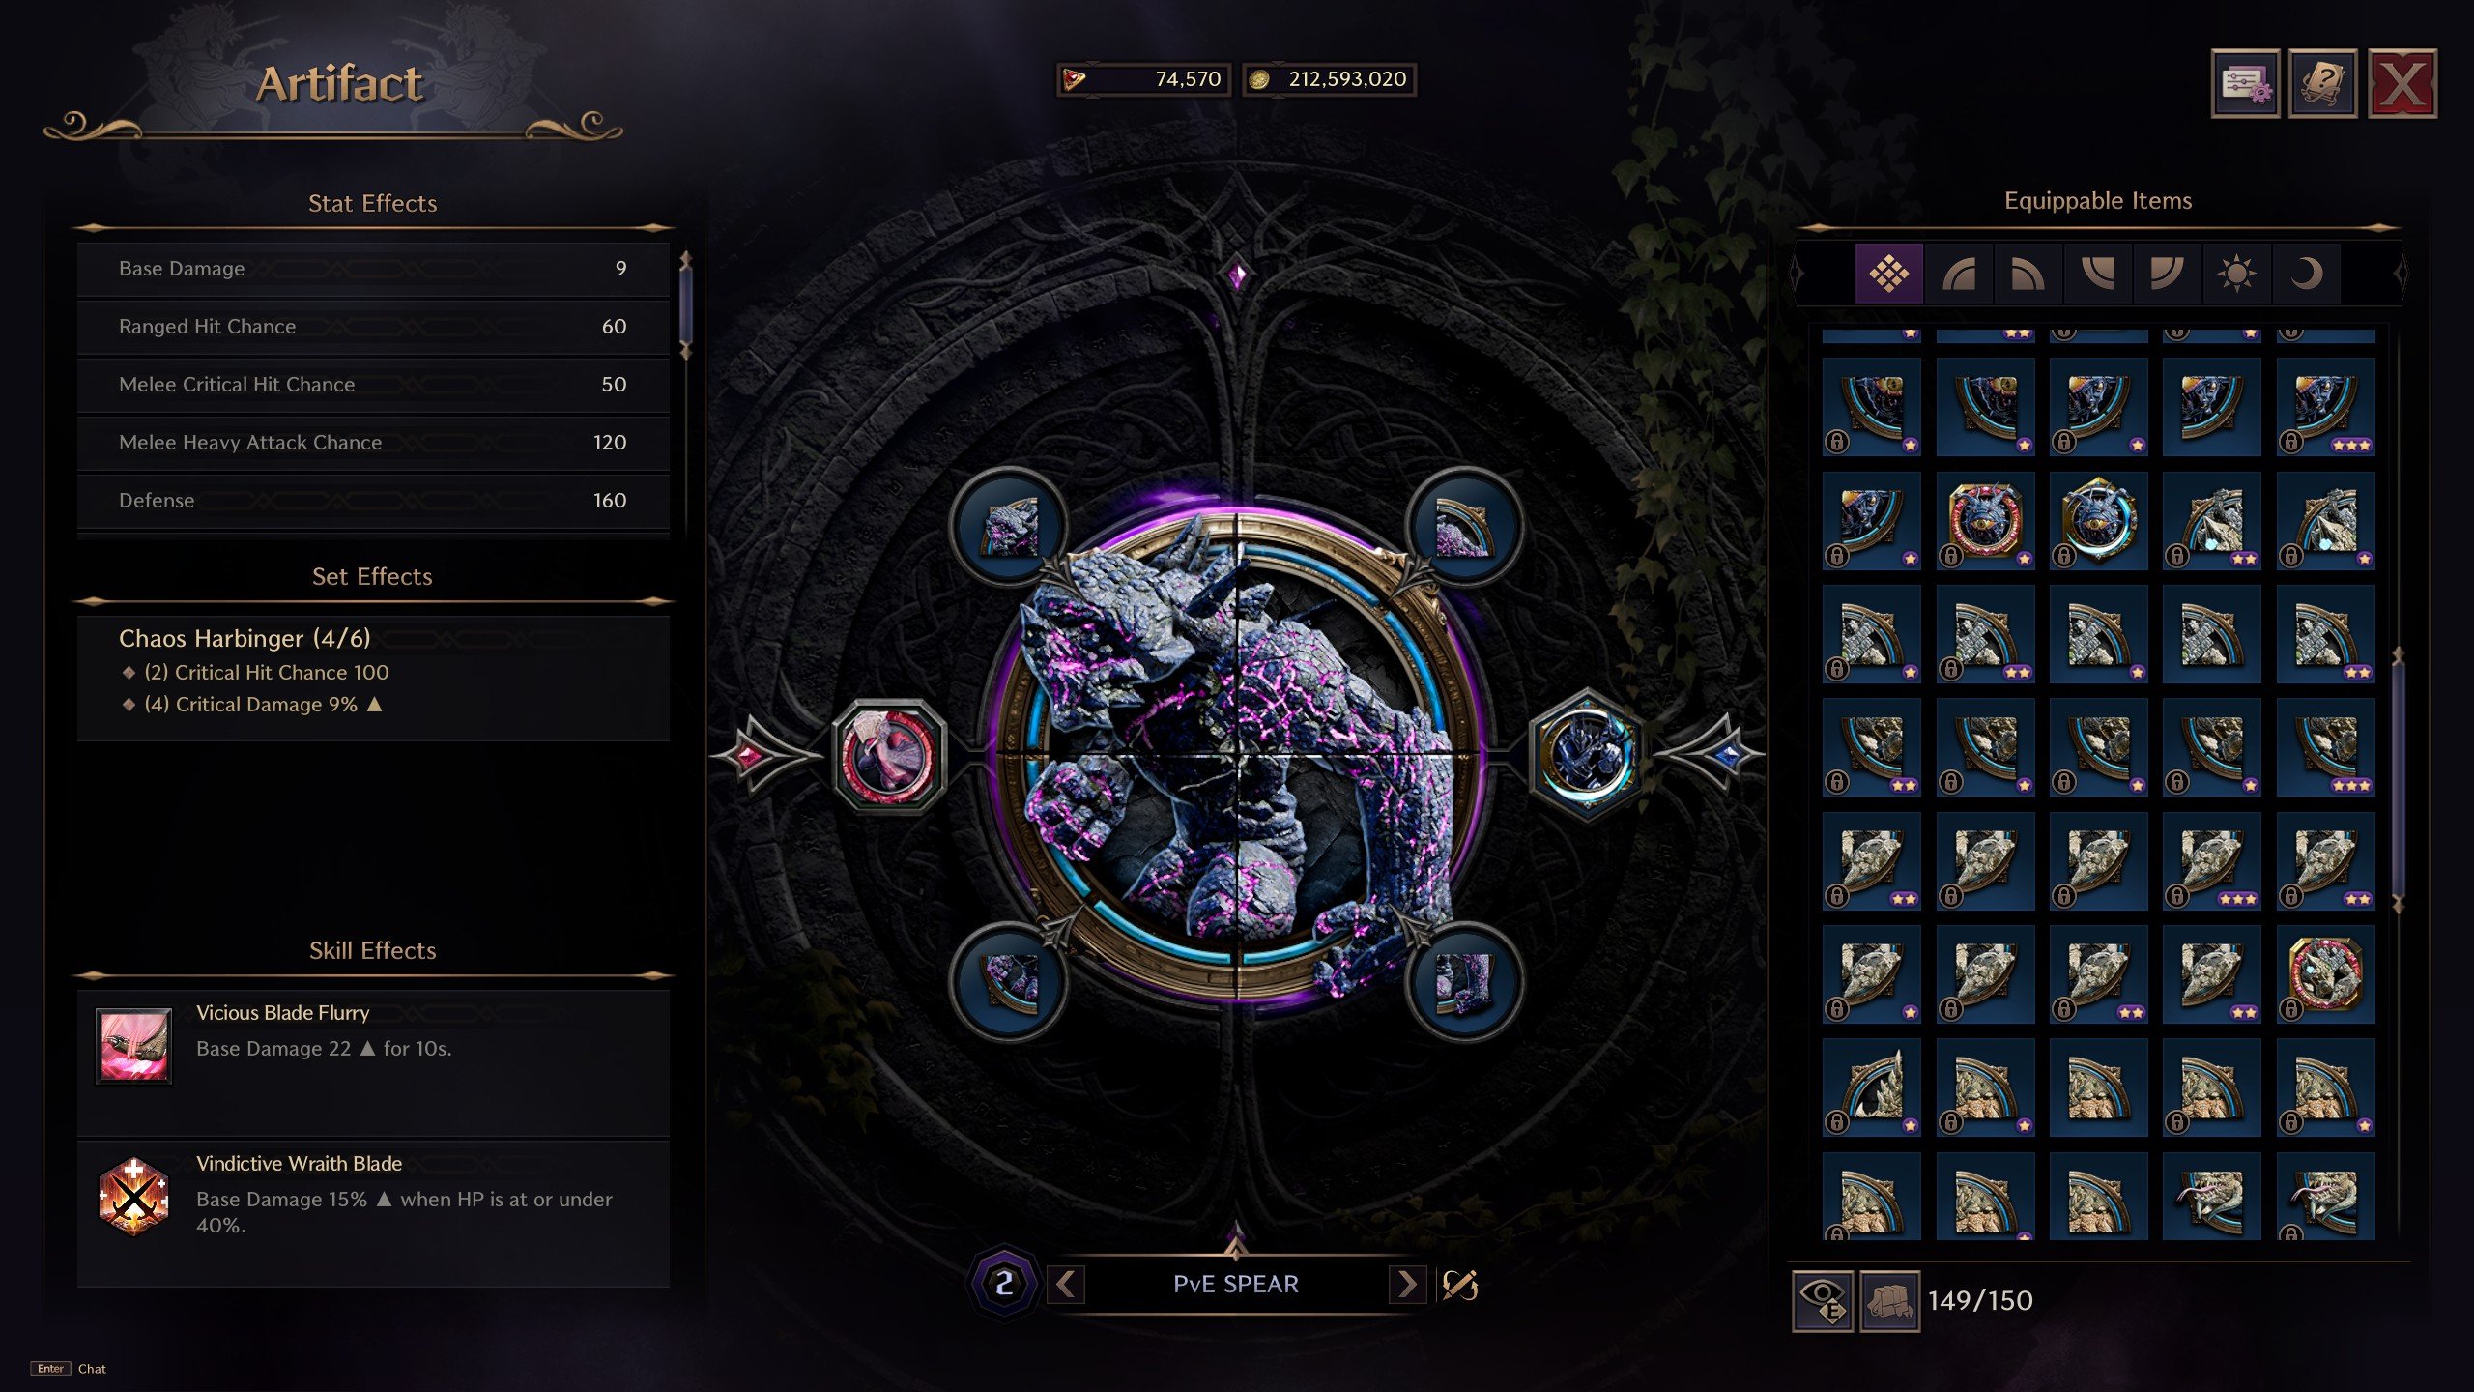This screenshot has width=2474, height=1392.
Task: Switch to previous preset with left arrow
Action: coord(1066,1285)
